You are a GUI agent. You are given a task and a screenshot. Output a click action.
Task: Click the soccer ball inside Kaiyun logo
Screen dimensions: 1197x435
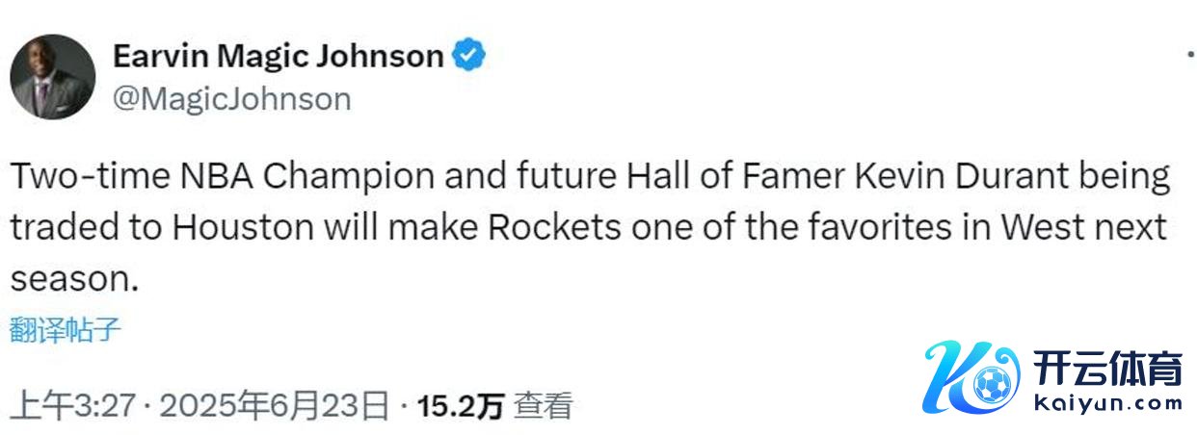point(991,387)
